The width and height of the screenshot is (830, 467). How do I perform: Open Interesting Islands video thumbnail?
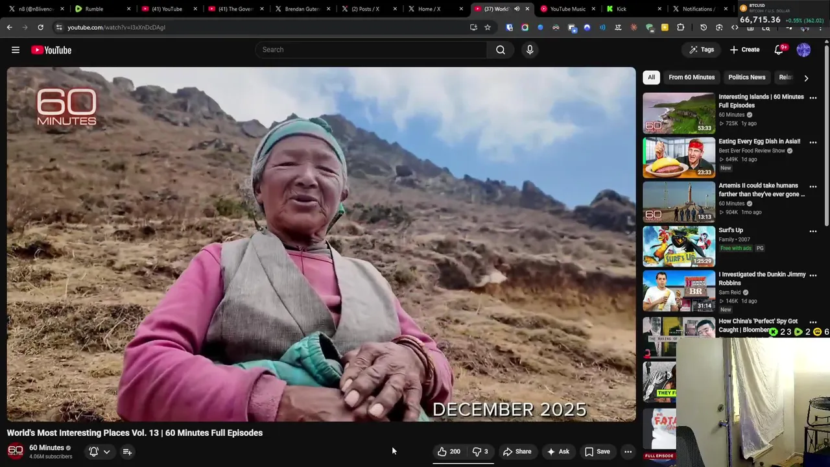pyautogui.click(x=678, y=113)
